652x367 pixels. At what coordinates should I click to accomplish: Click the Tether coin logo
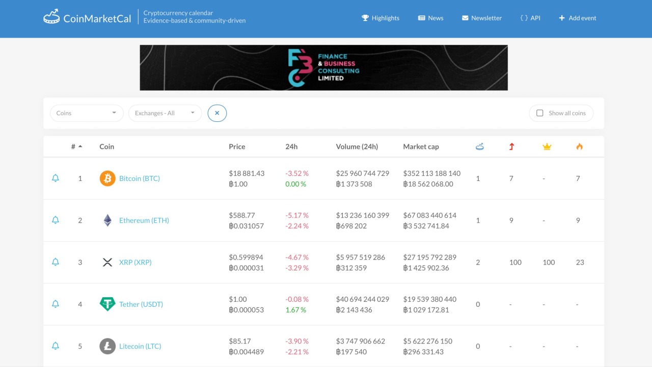tap(107, 304)
